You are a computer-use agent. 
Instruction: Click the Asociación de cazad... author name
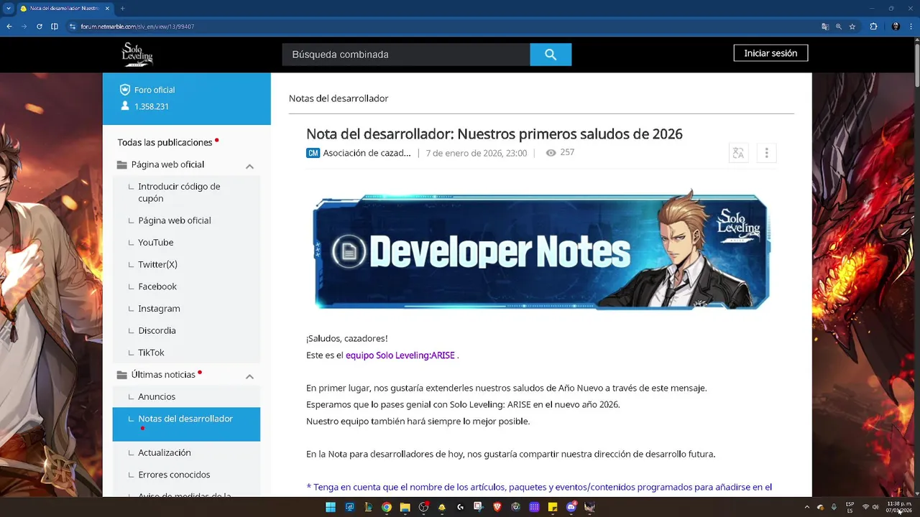[367, 153]
